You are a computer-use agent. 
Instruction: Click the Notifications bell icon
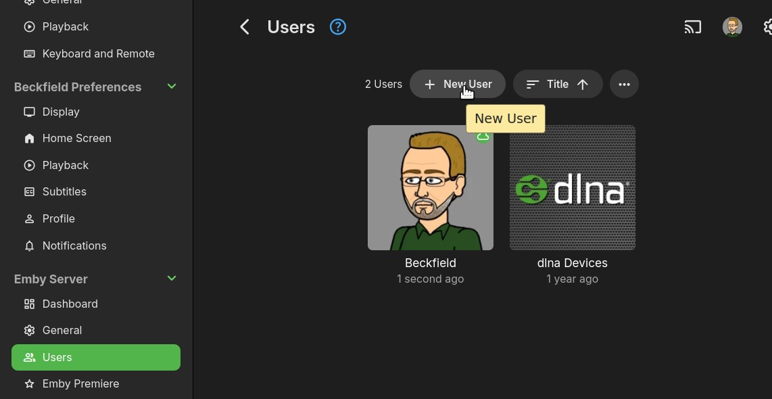click(30, 245)
